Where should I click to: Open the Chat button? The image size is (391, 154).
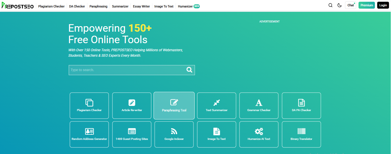(x=350, y=5)
